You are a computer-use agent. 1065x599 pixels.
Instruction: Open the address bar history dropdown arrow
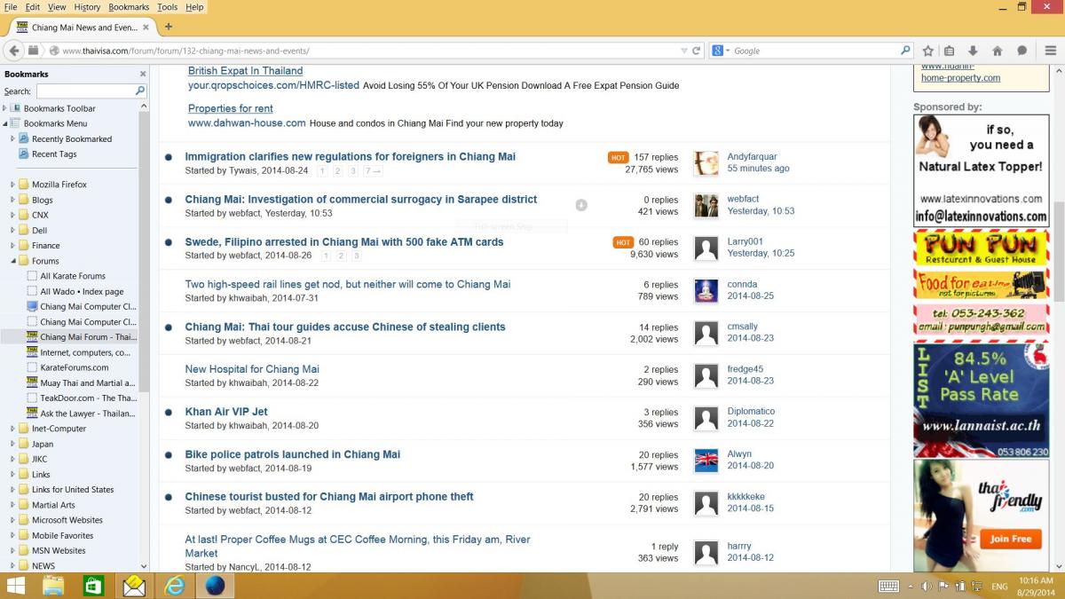pyautogui.click(x=682, y=51)
